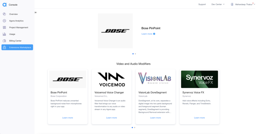This screenshot has width=258, height=134.
Task: Open the Meherdeep Thakur account menu
Action: (243, 5)
